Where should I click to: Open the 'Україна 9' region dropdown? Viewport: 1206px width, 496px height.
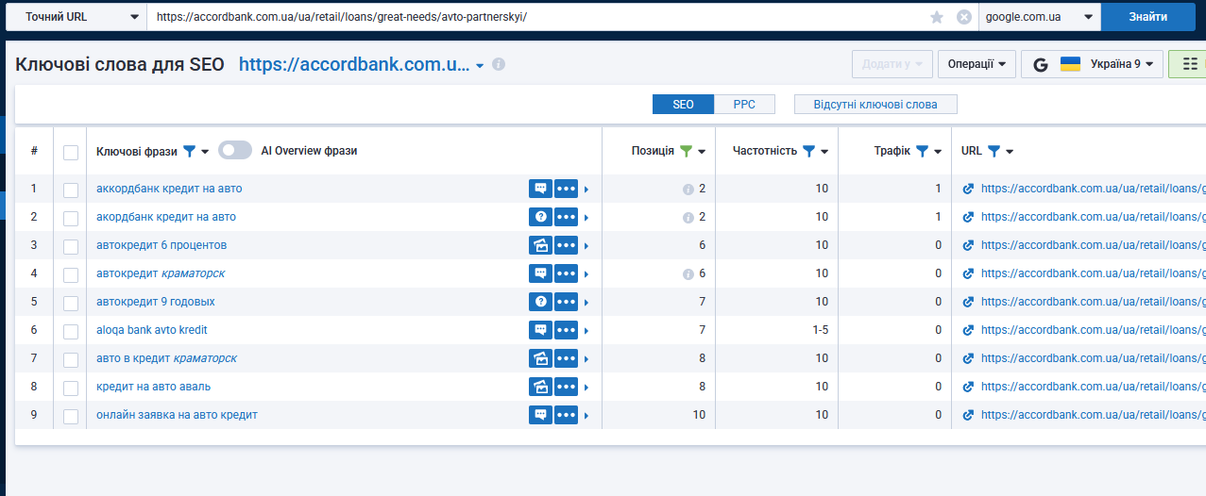click(1092, 64)
